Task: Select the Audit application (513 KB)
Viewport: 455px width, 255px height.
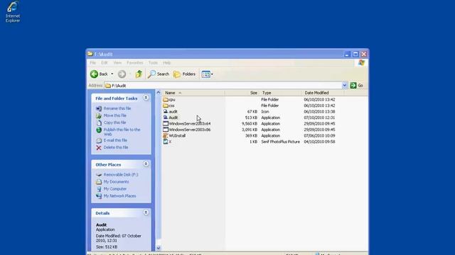Action: [x=166, y=118]
